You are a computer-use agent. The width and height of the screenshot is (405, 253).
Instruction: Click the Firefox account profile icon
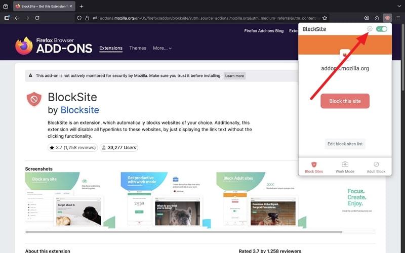[x=366, y=18]
